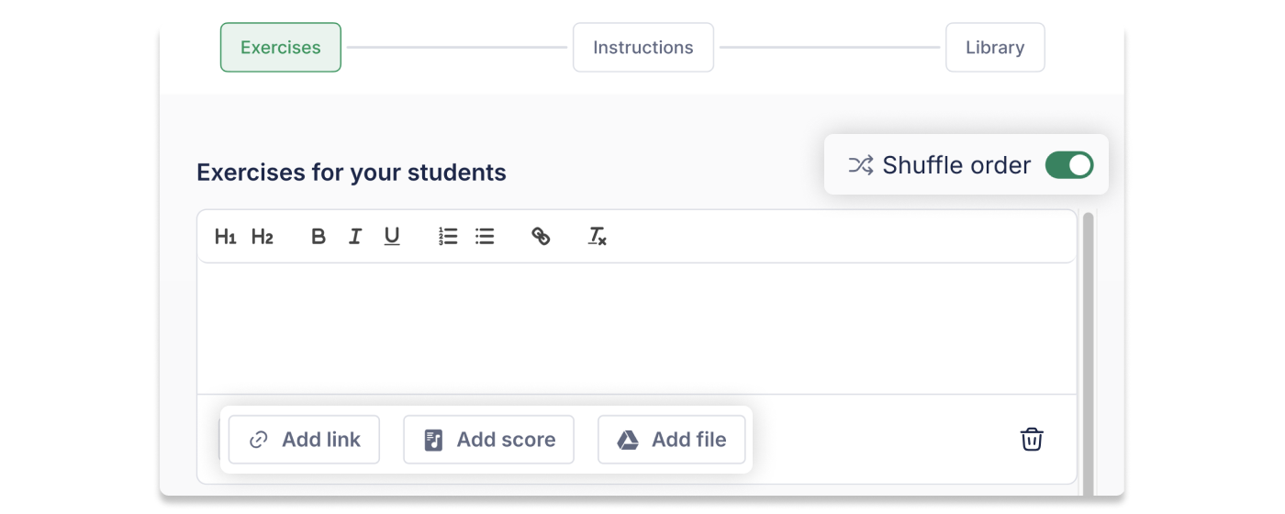Insert hyperlink from editor toolbar
1285x514 pixels.
541,237
